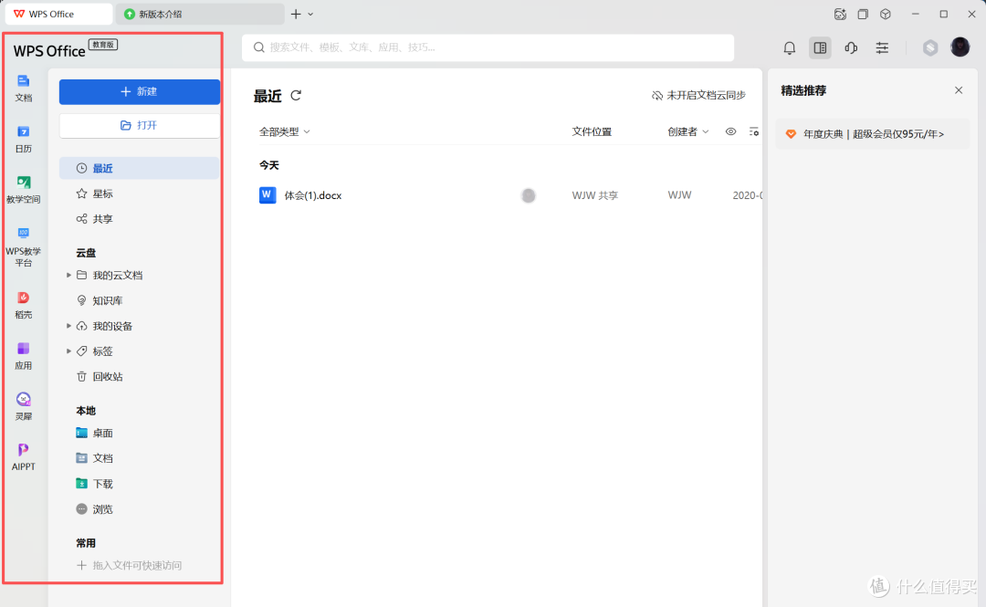Open the 文档 sidebar icon
986x607 pixels.
click(x=23, y=88)
